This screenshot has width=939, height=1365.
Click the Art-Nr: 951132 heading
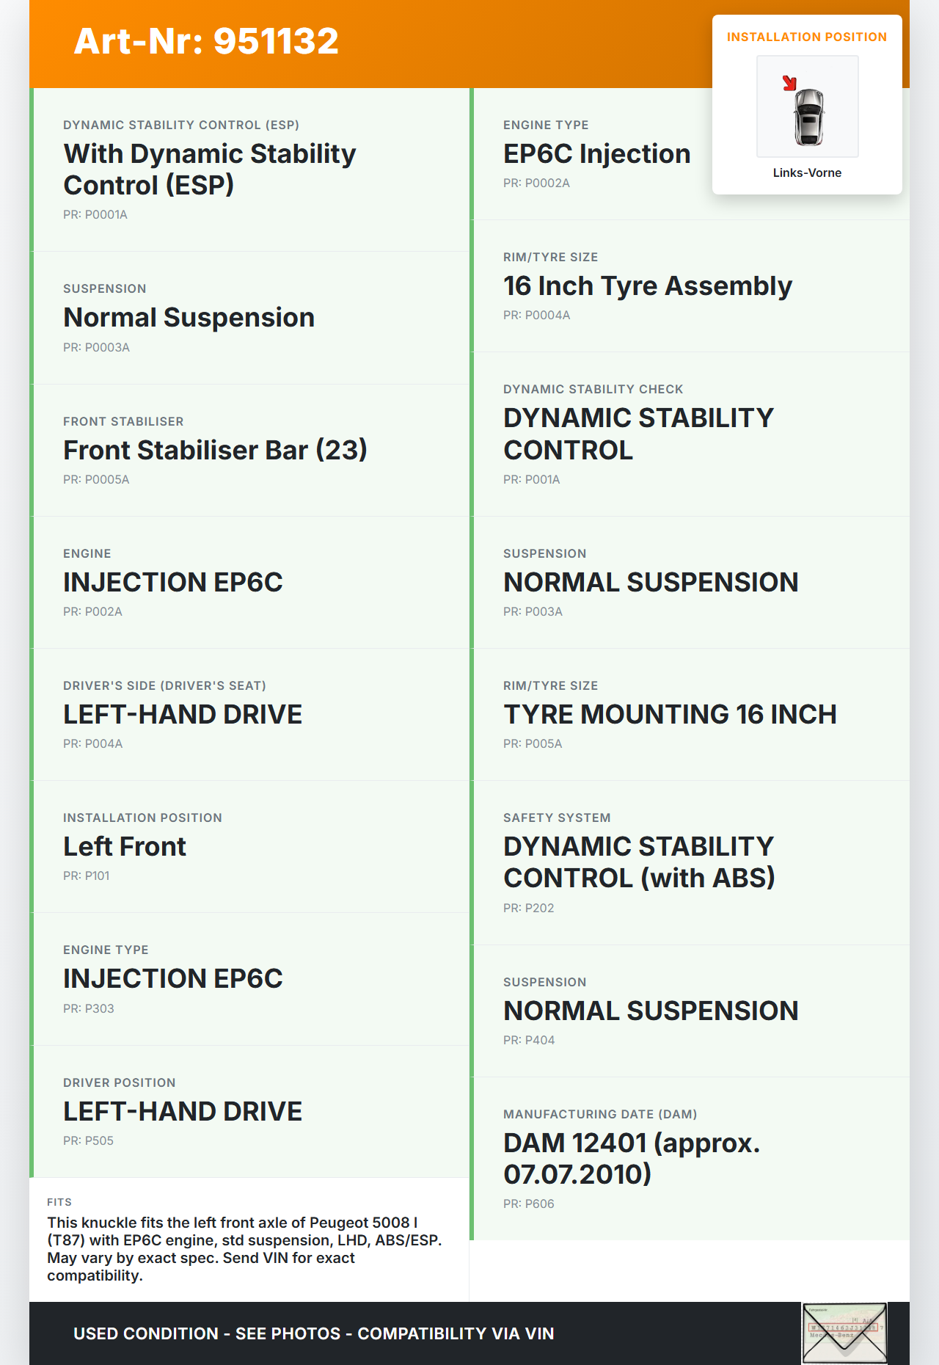(206, 41)
